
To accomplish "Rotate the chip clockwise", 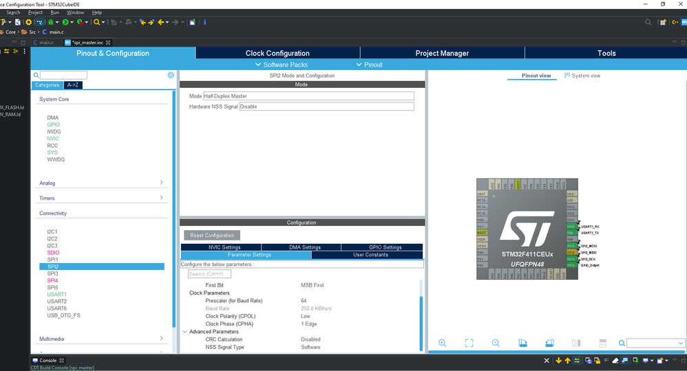I will (522, 343).
